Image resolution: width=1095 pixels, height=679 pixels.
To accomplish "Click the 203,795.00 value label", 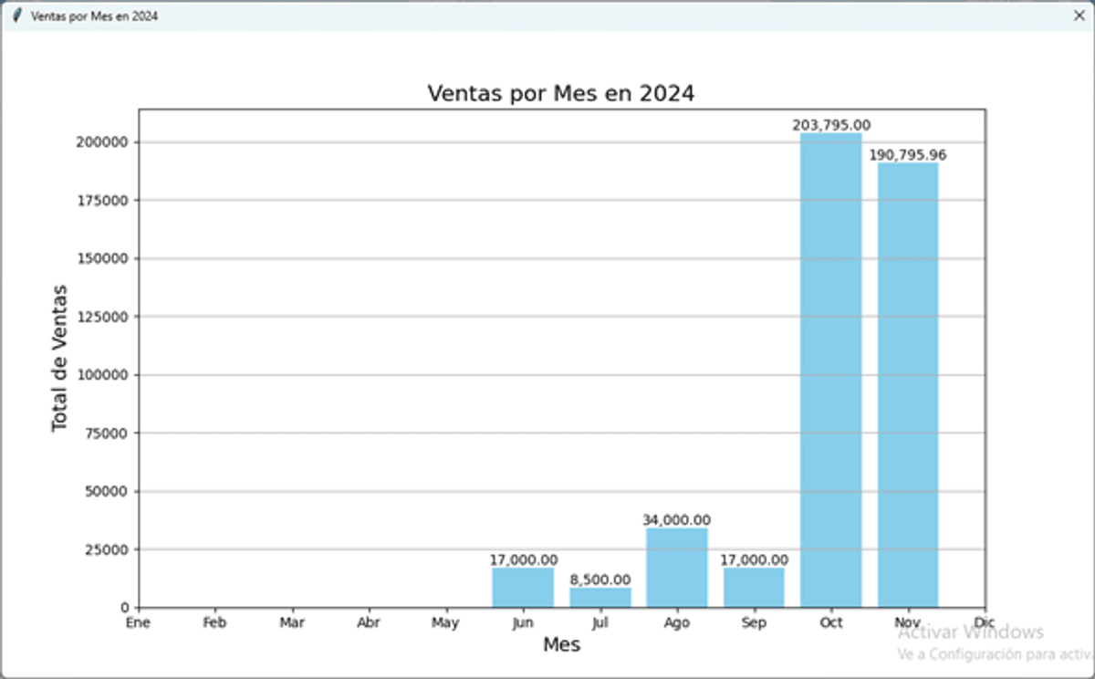I will coord(830,125).
